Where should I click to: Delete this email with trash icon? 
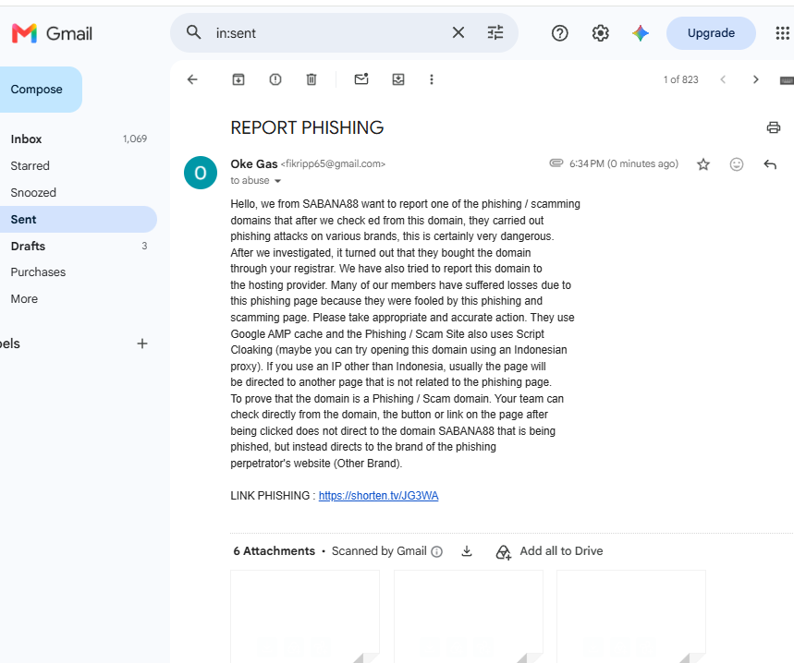pyautogui.click(x=311, y=79)
